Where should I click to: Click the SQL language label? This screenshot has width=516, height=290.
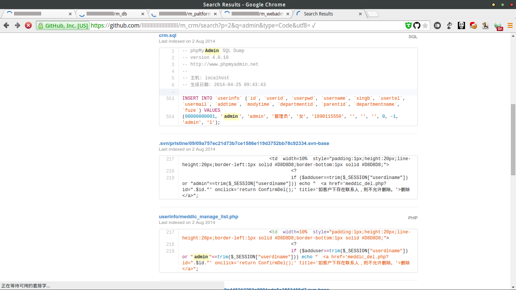pyautogui.click(x=413, y=37)
